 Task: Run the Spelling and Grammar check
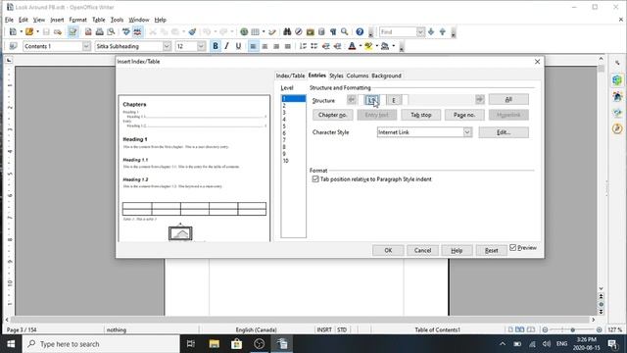point(126,32)
